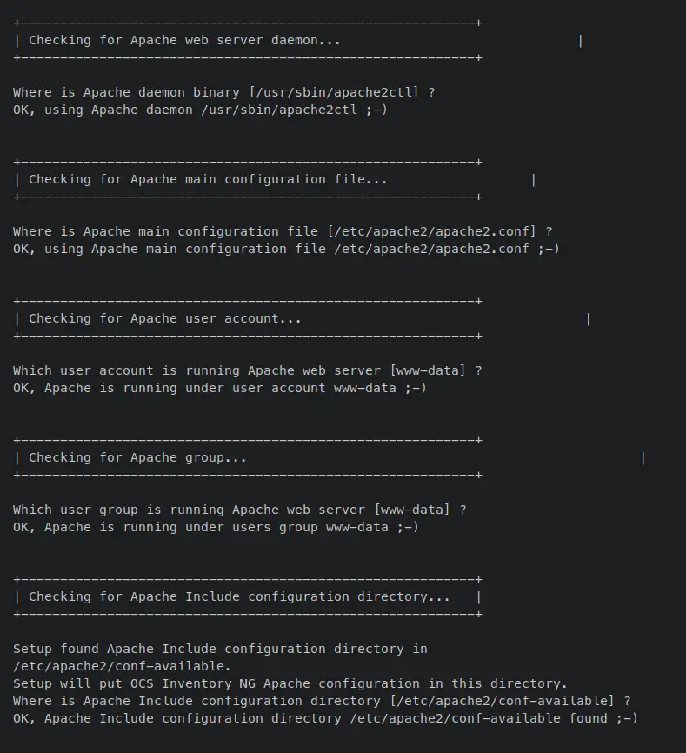The width and height of the screenshot is (686, 753).
Task: Click the 'Checking for Apache main configuration file...' header
Action: point(208,180)
